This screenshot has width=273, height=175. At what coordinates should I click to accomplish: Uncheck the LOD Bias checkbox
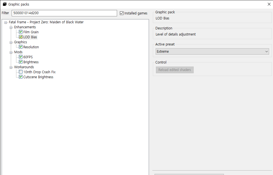coord(21,37)
